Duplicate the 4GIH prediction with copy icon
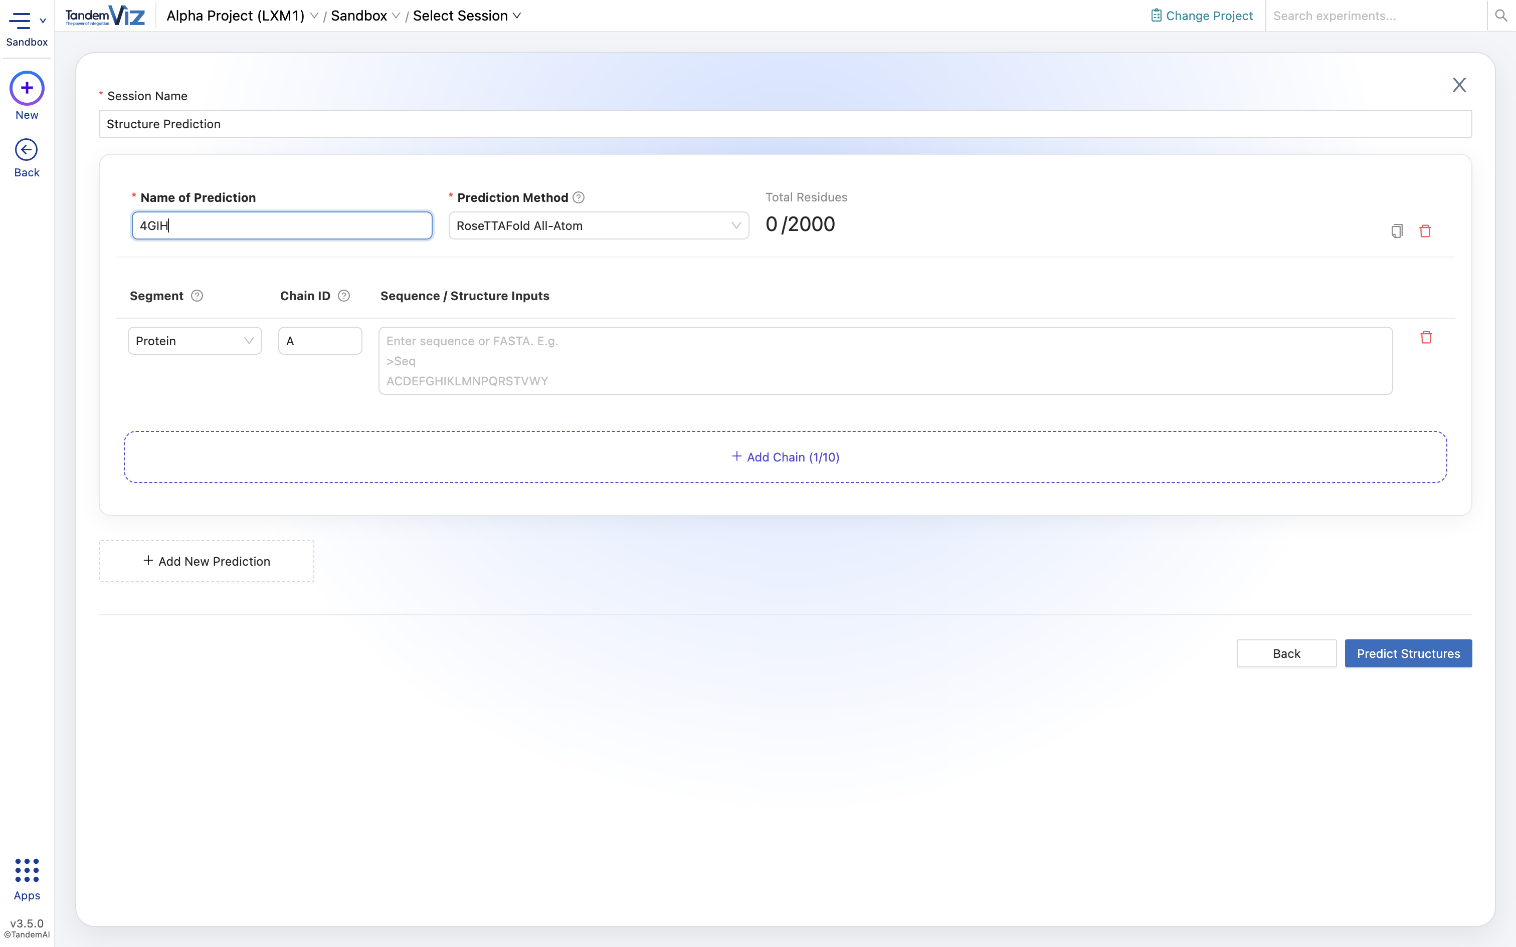This screenshot has width=1516, height=947. [1396, 231]
